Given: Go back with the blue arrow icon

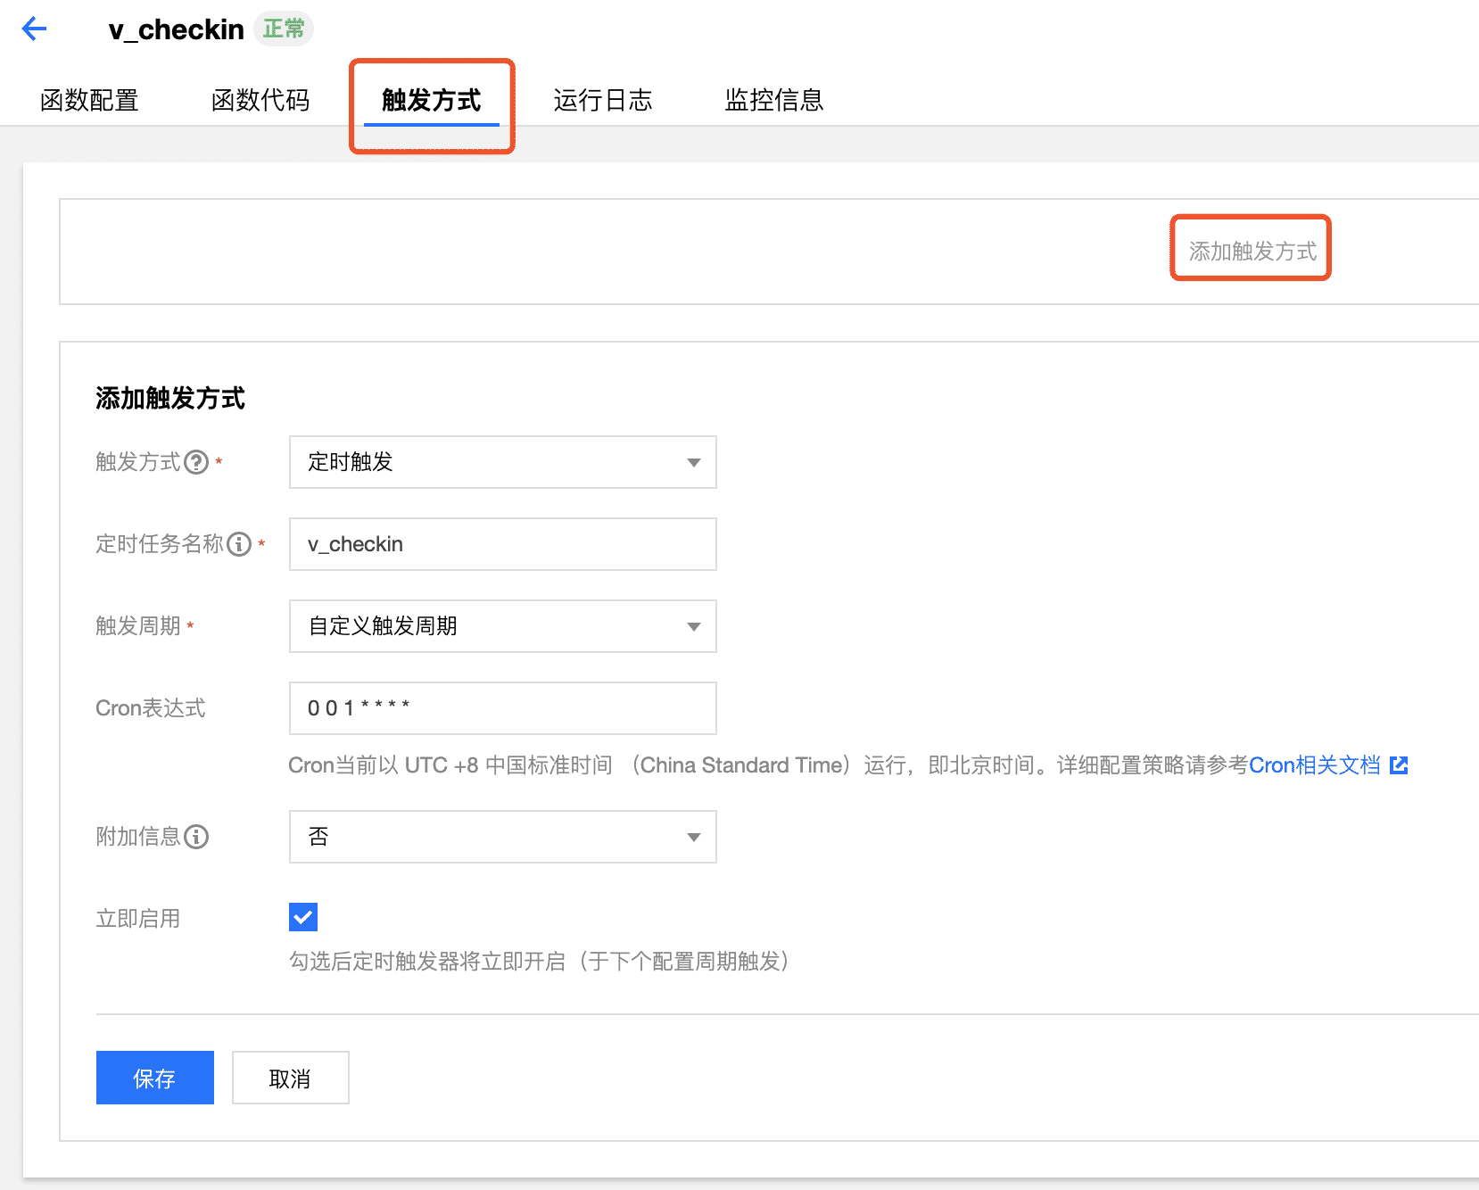Looking at the screenshot, I should tap(34, 29).
